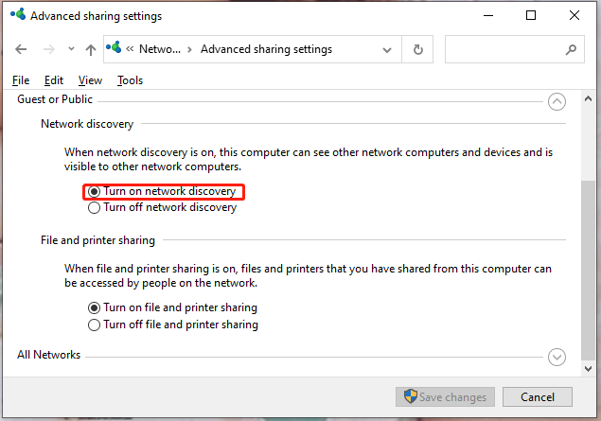Click the window title bar network icon
This screenshot has height=421, width=601.
(18, 15)
